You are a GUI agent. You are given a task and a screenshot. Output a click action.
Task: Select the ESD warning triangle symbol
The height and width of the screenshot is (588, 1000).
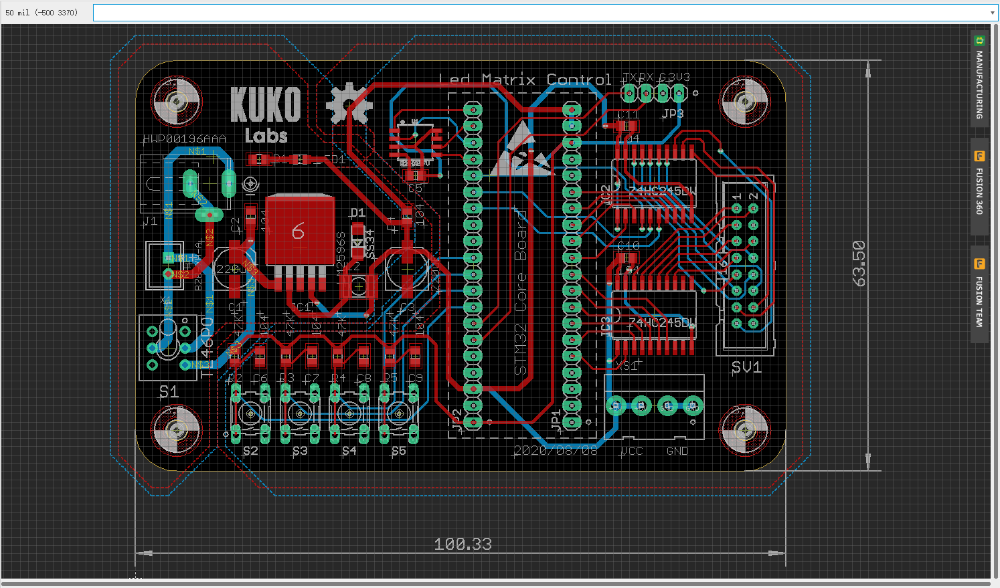tap(523, 149)
